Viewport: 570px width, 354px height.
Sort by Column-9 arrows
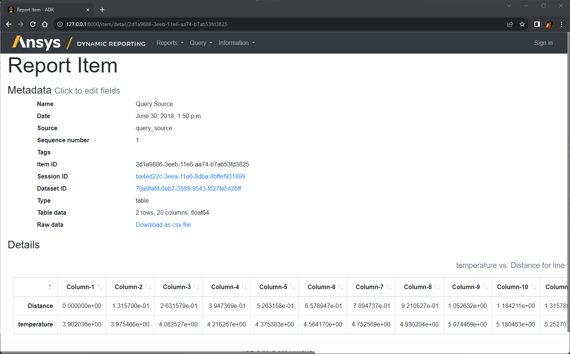(x=485, y=287)
